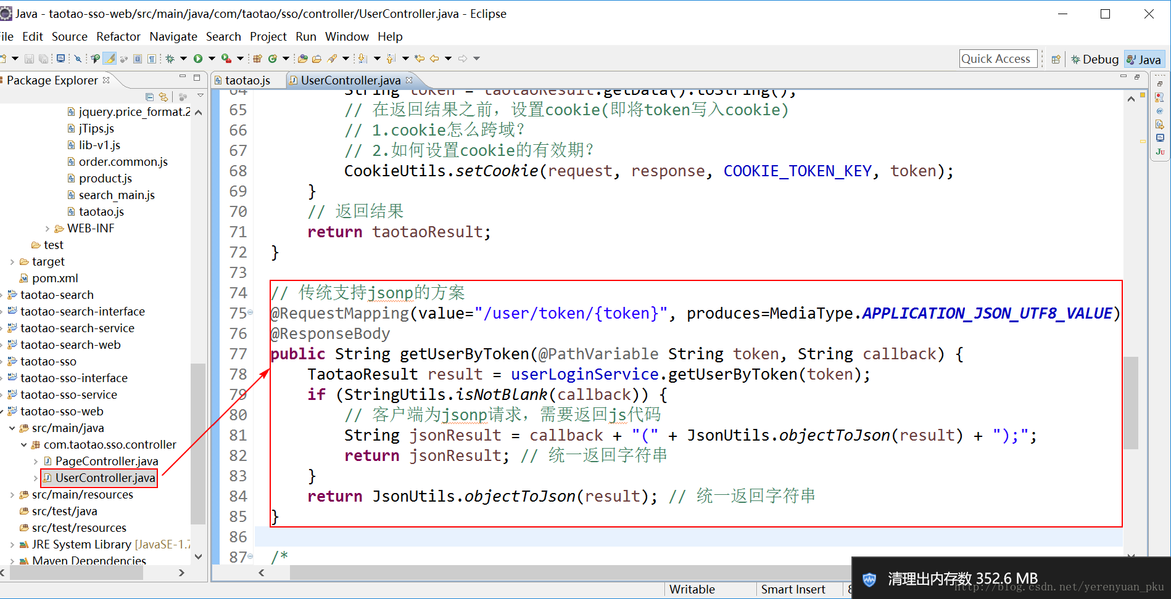Toggle Link with Editor in Package Explorer
Image resolution: width=1171 pixels, height=599 pixels.
click(163, 97)
